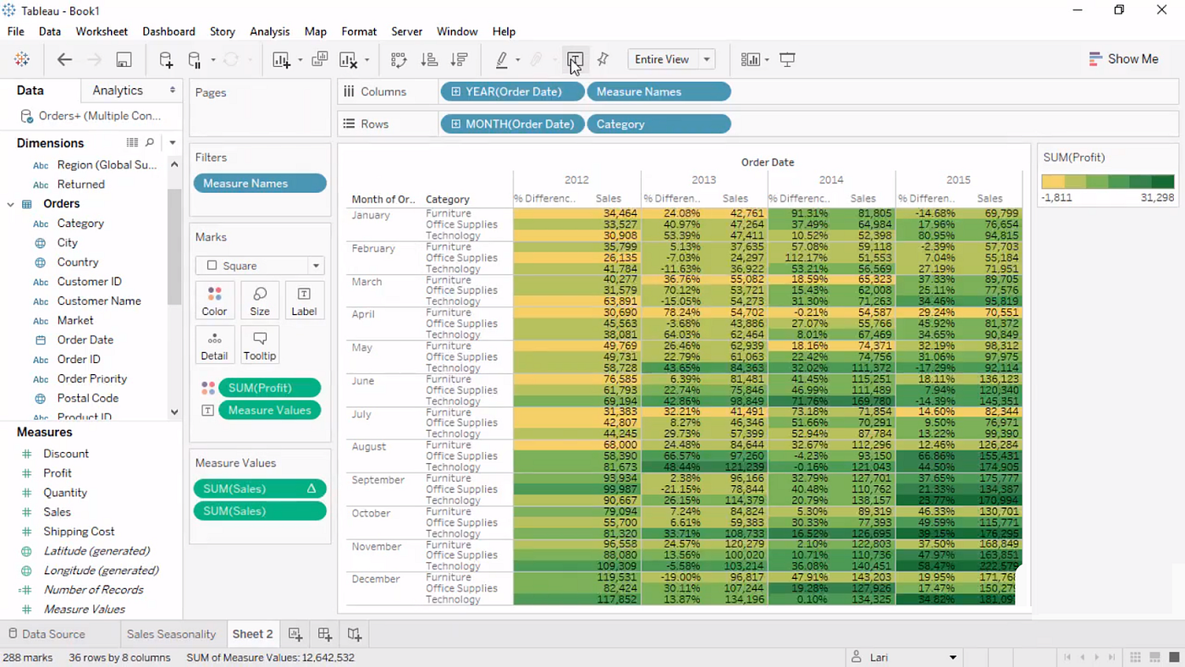Sort the data descending
The height and width of the screenshot is (667, 1185).
click(459, 59)
